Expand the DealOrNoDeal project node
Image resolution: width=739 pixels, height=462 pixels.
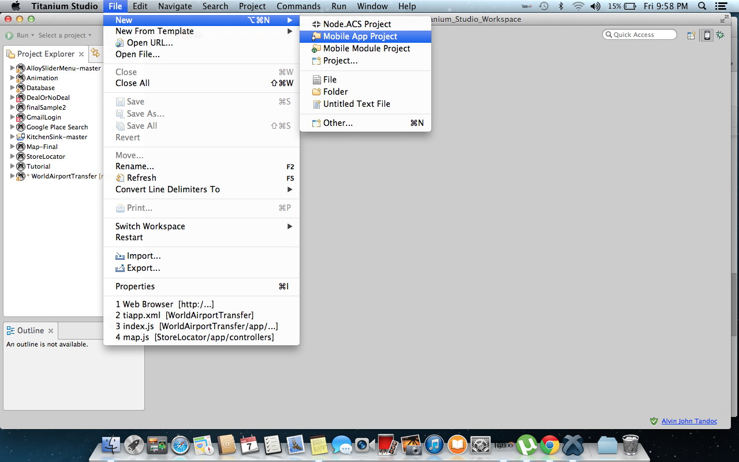[12, 98]
